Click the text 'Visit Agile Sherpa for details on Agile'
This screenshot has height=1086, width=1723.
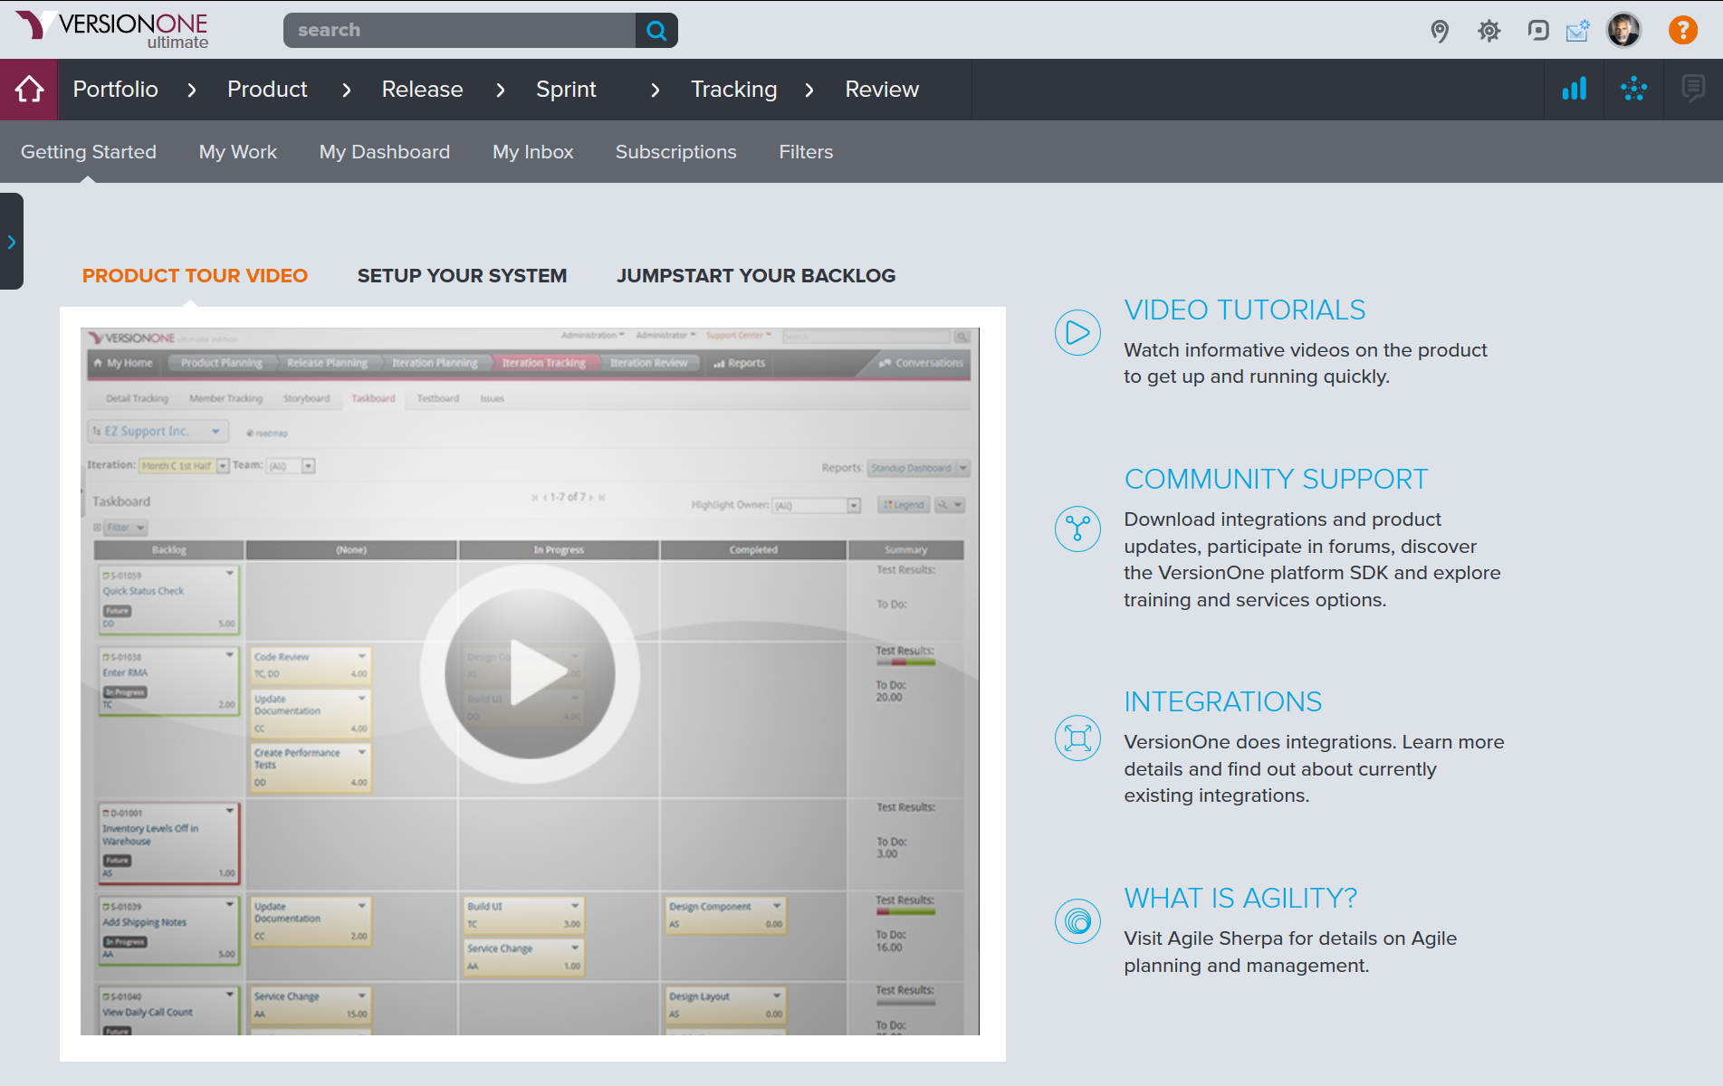point(1290,938)
